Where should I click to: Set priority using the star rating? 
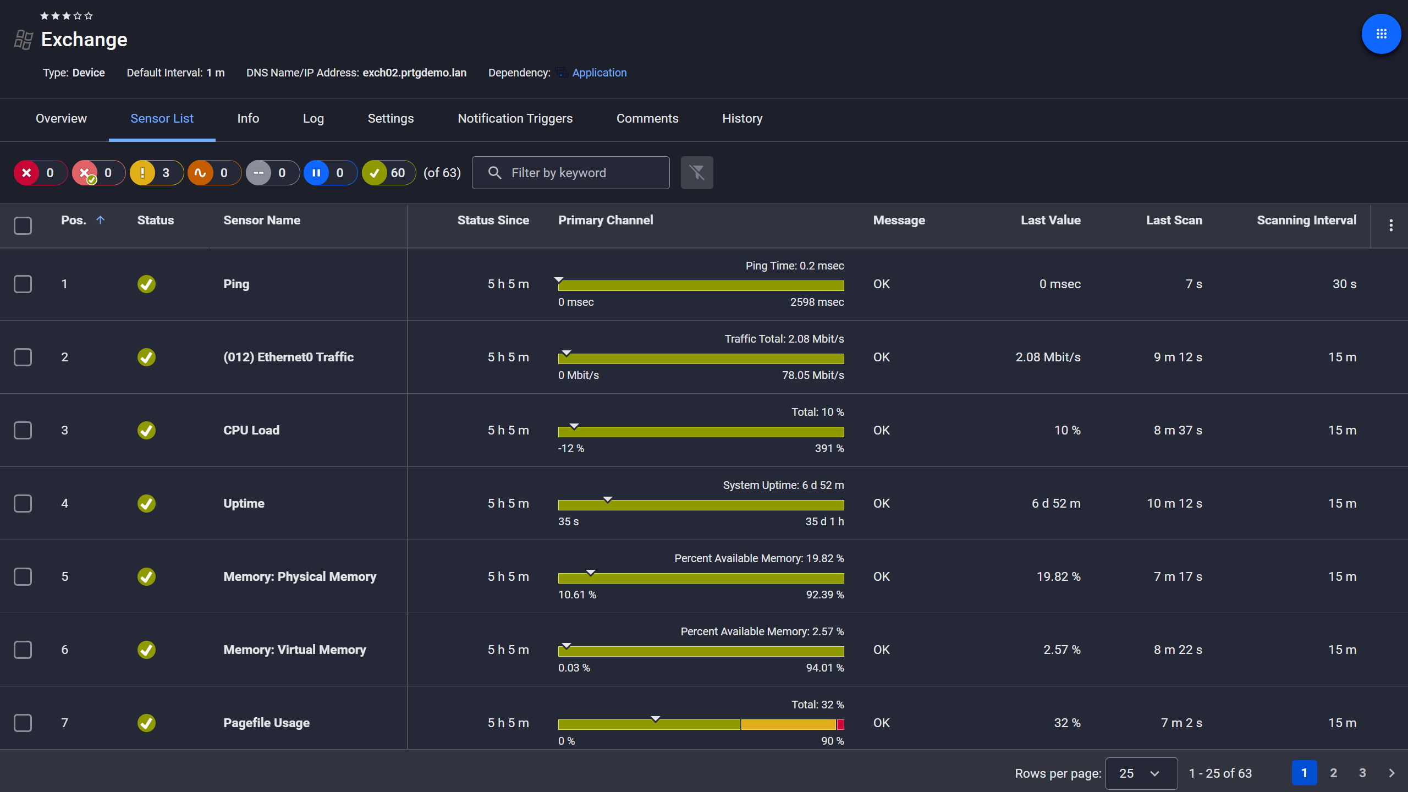pyautogui.click(x=66, y=16)
